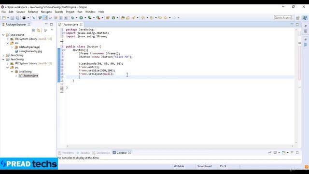Screen dimensions: 309x174
Task: Open the Navigate menu
Action: coord(46,12)
